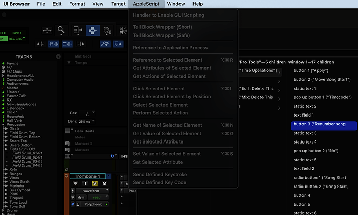Open Polyphonic elastic audio plugin selector

coord(94,204)
